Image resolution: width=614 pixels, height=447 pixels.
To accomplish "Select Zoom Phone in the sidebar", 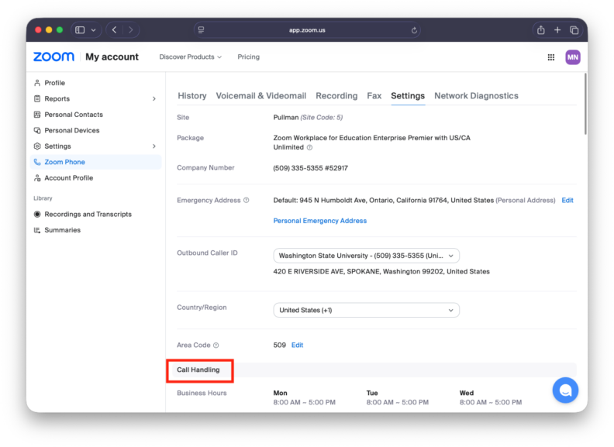I will (95, 162).
